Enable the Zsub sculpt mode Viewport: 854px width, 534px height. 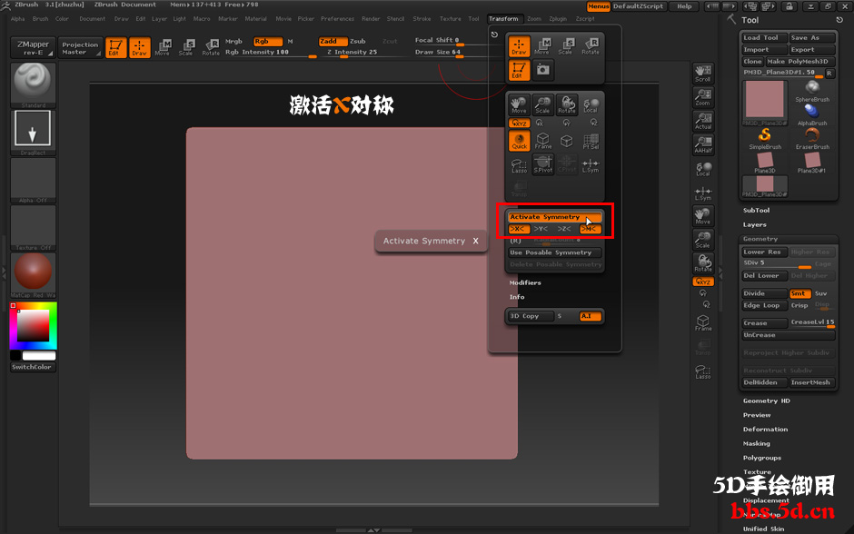(x=358, y=42)
